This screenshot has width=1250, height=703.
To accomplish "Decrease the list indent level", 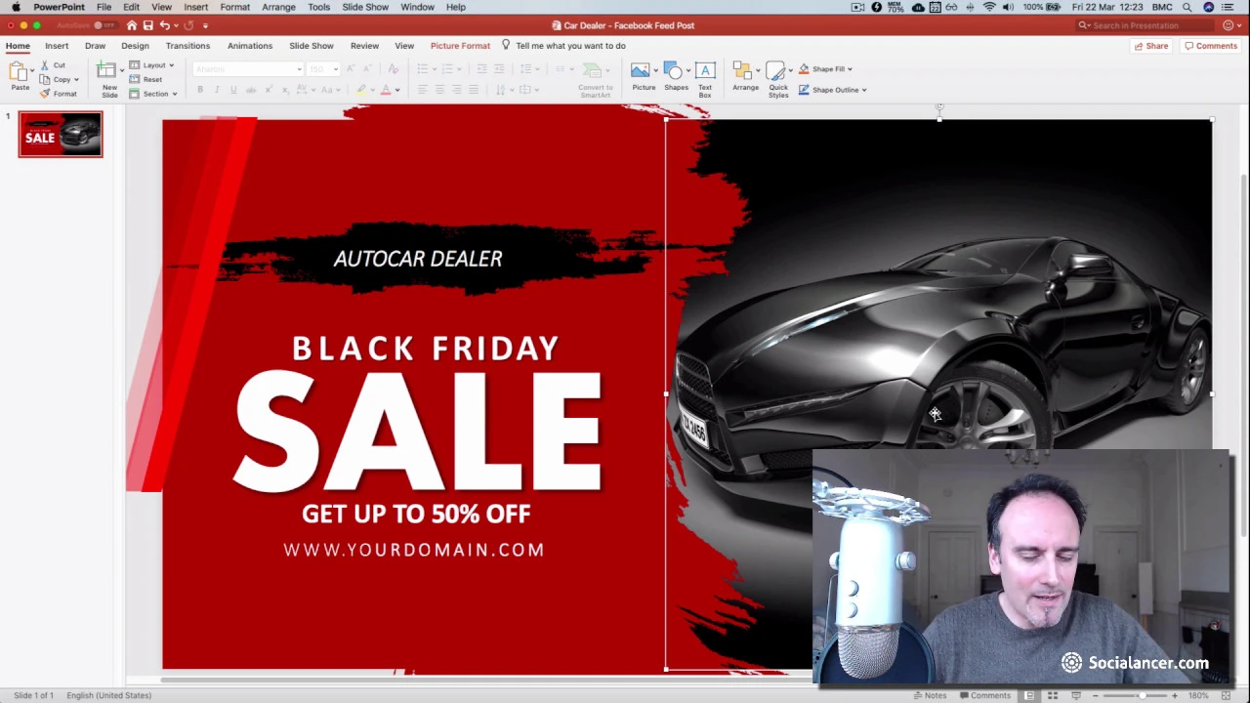I will click(481, 68).
